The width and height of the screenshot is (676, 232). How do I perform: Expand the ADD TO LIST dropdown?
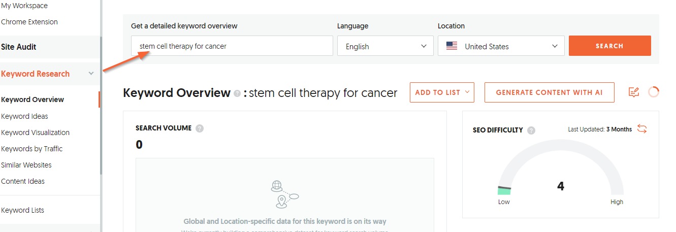point(442,92)
